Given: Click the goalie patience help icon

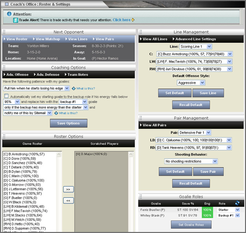Looking at the screenshot, I should 73,88.
